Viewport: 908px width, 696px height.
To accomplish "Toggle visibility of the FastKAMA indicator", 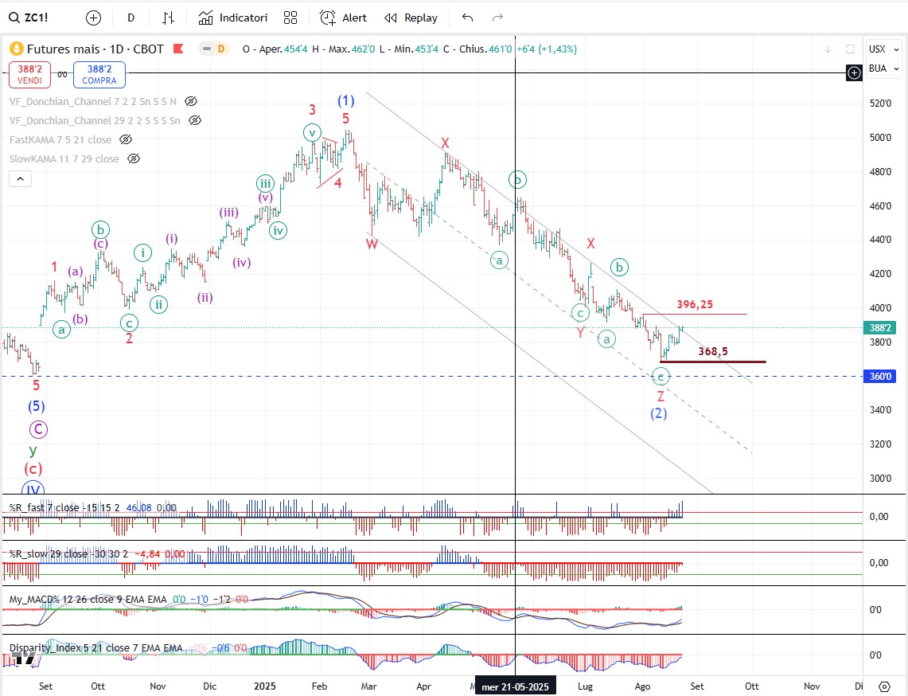I will (x=126, y=139).
